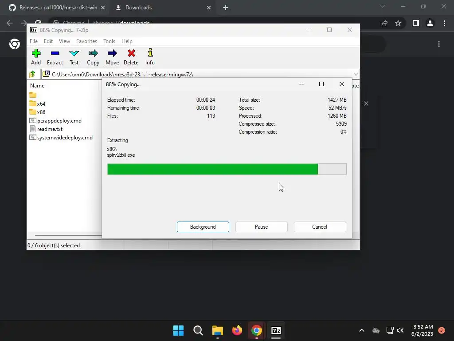Click the Name column header
Viewport: 454px width, 341px height.
pos(37,86)
